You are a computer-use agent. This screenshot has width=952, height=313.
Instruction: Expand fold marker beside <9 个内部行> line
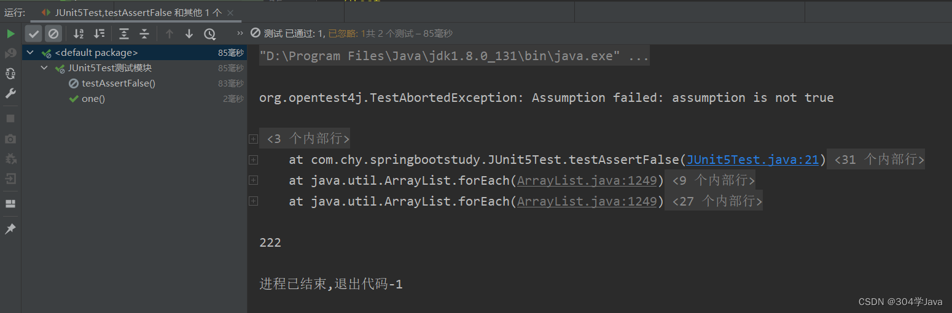pos(252,180)
